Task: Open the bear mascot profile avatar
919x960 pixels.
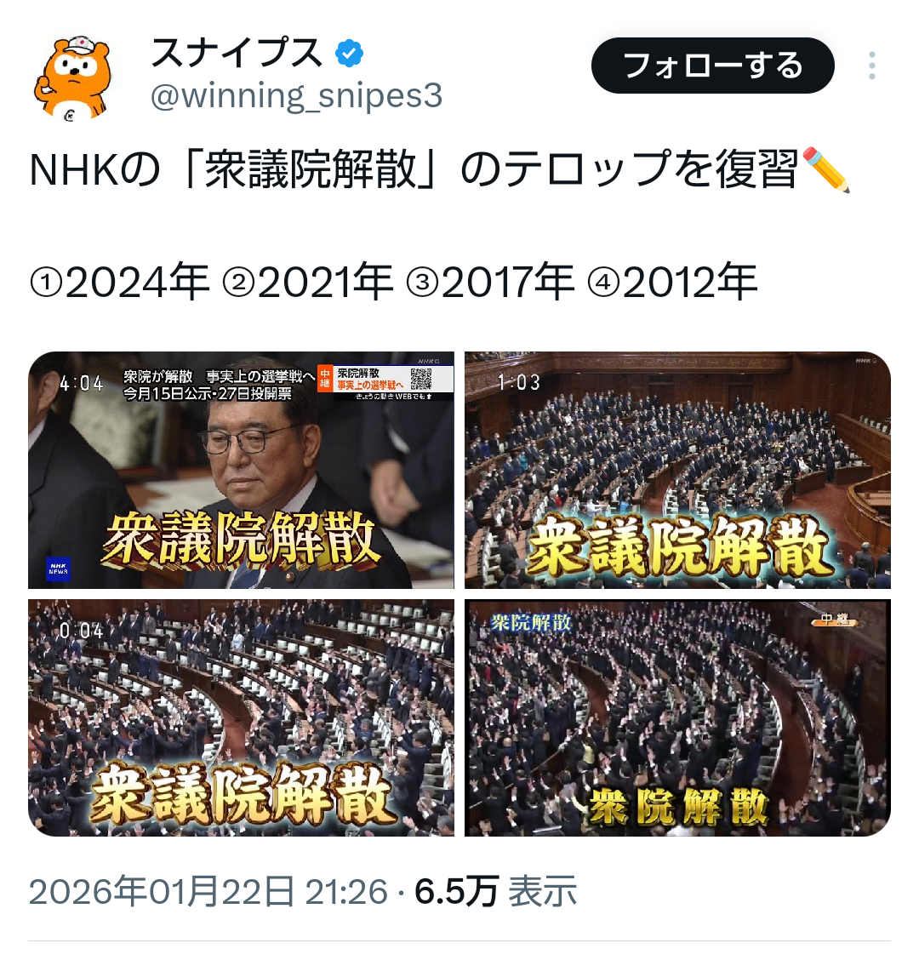Action: point(74,77)
